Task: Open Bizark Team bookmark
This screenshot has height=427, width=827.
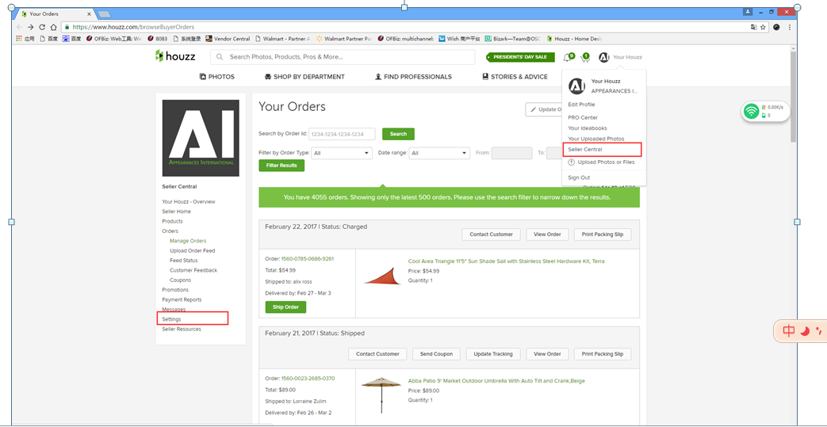Action: point(513,39)
